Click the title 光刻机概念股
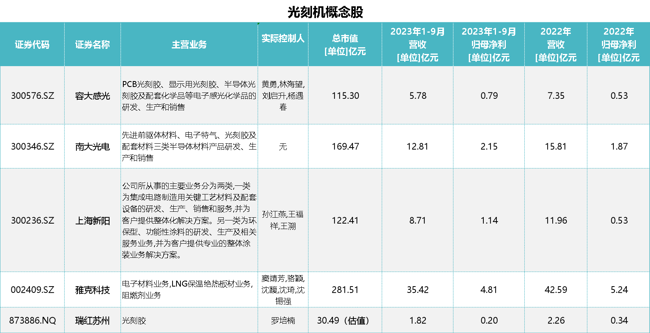Image resolution: width=650 pixels, height=333 pixels. point(325,12)
